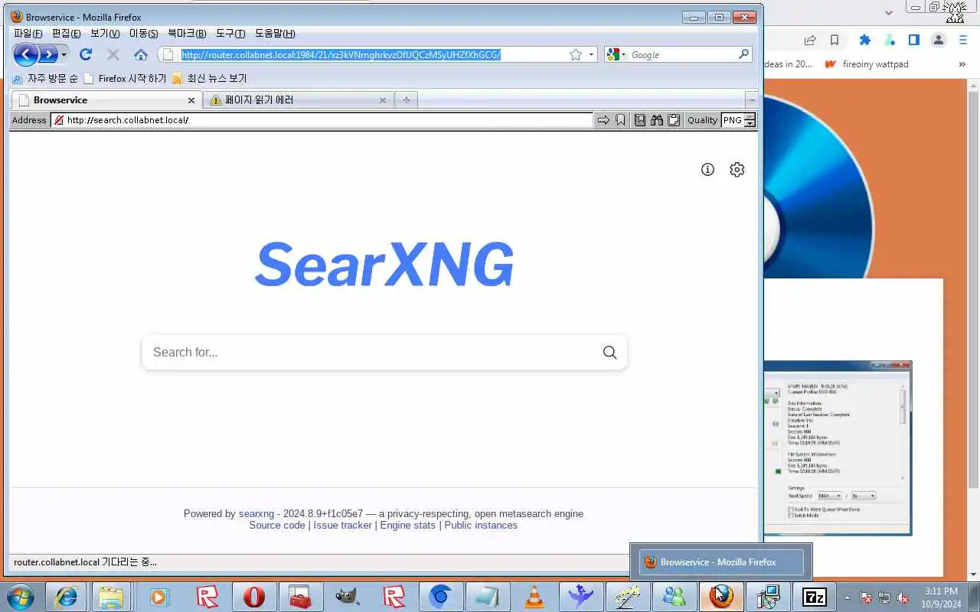The height and width of the screenshot is (612, 980).
Task: Close the 페이지 읽기 에러 tab
Action: pos(383,99)
